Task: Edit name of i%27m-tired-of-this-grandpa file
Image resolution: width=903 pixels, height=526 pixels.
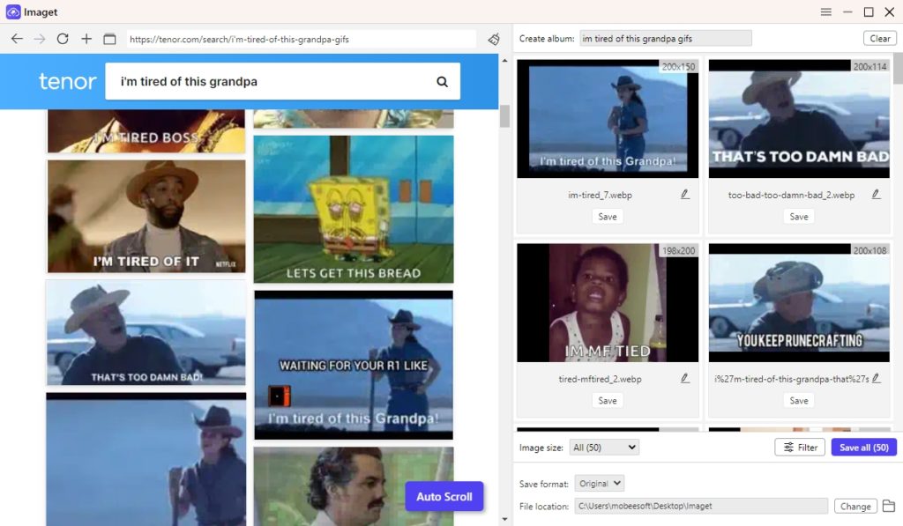Action: [x=876, y=379]
